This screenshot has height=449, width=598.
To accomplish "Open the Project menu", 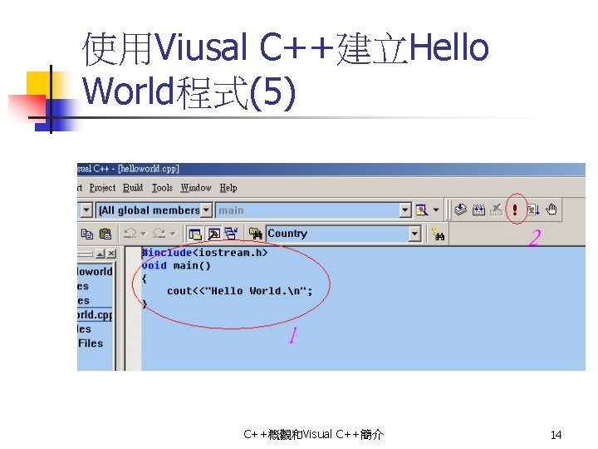I will [x=103, y=188].
